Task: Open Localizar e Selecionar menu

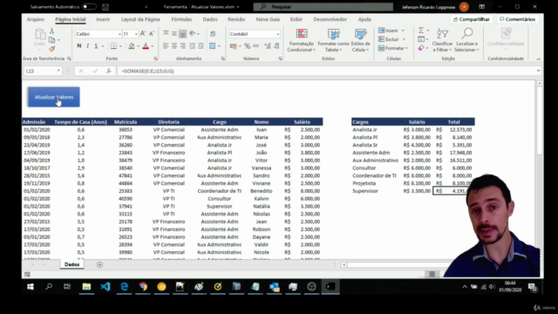Action: click(x=466, y=40)
